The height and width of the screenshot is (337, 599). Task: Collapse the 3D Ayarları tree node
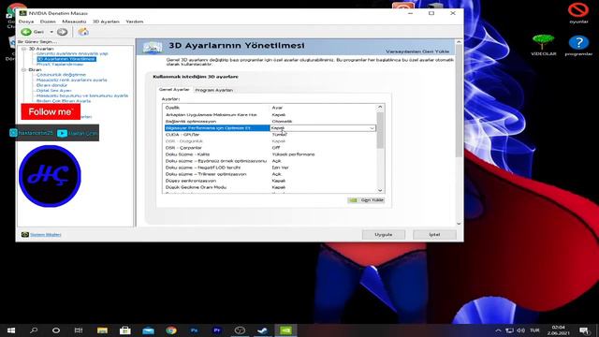[x=23, y=49]
